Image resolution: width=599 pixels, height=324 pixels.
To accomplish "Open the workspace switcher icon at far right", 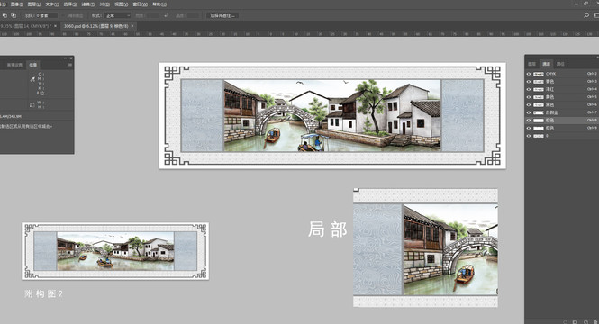I will point(596,15).
